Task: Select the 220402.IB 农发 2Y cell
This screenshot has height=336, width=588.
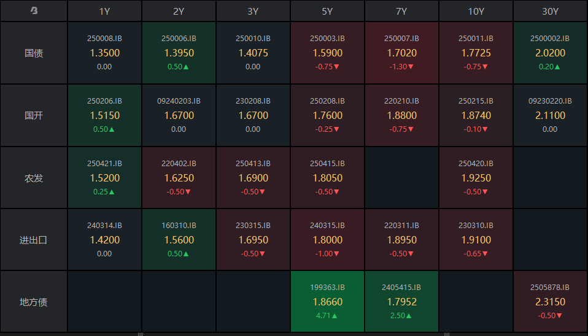Action: pos(179,178)
